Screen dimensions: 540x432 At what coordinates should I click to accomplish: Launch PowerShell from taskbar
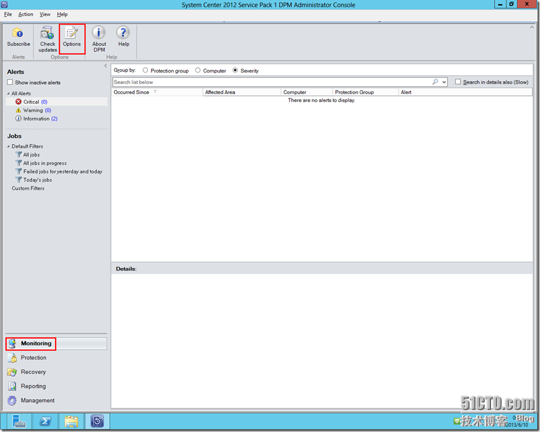45,421
